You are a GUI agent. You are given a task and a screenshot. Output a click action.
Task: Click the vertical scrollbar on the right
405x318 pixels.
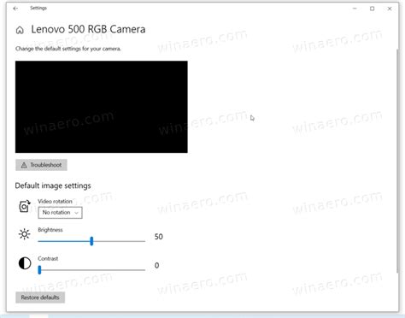(397, 161)
